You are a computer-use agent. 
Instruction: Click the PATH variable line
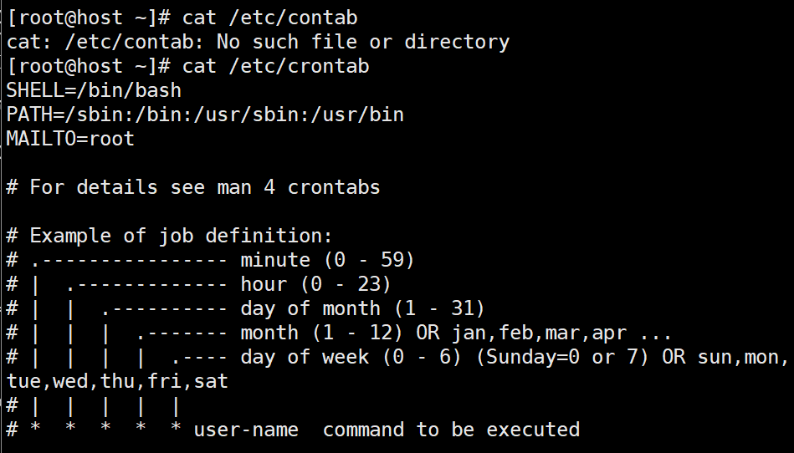[205, 115]
